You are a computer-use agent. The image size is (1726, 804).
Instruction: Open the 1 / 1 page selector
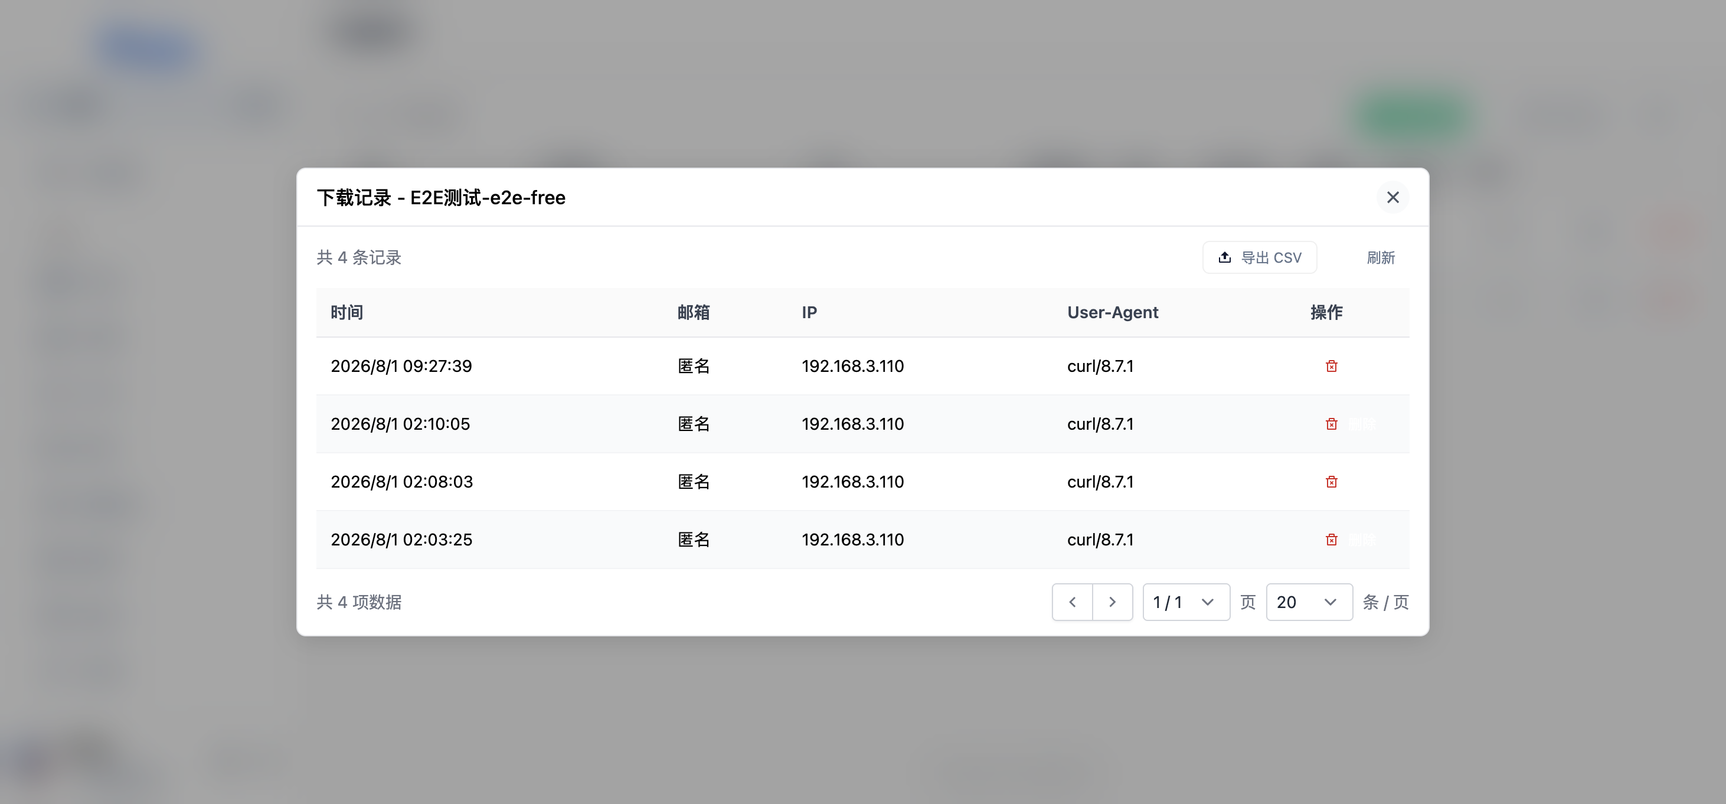click(x=1185, y=602)
